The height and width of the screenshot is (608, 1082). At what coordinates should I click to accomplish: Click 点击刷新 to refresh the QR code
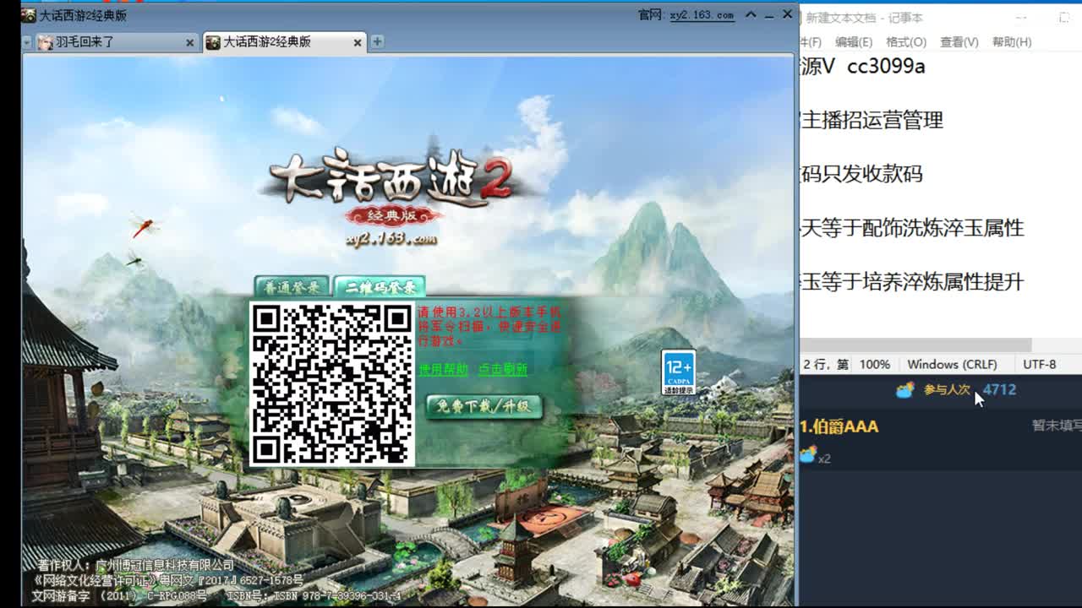(x=503, y=369)
